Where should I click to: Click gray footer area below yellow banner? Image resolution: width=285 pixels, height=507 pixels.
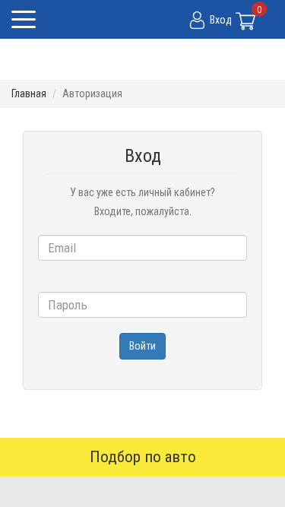point(143,492)
